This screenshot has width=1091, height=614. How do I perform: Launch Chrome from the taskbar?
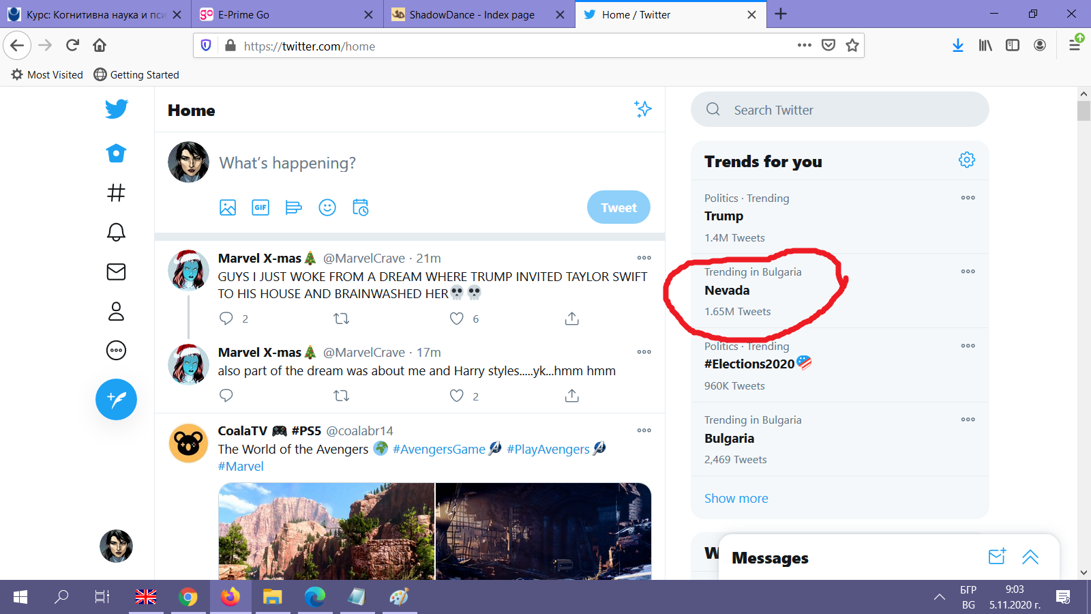coord(188,597)
